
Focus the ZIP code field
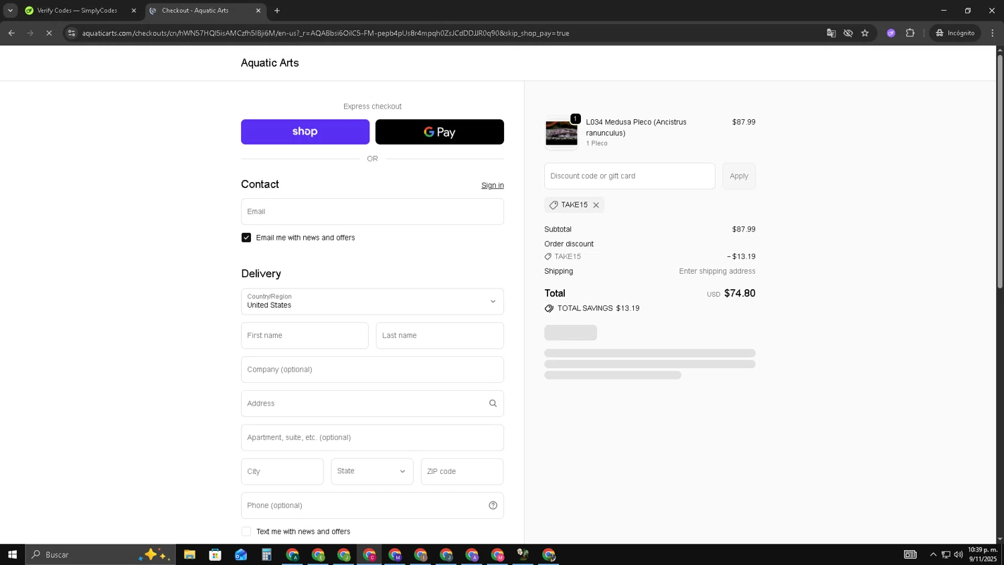tap(462, 471)
